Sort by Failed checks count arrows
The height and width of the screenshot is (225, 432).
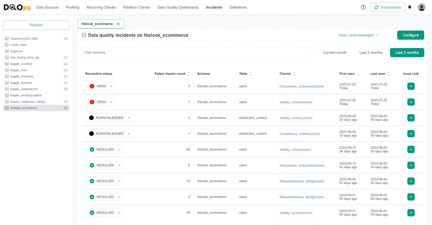click(x=189, y=74)
